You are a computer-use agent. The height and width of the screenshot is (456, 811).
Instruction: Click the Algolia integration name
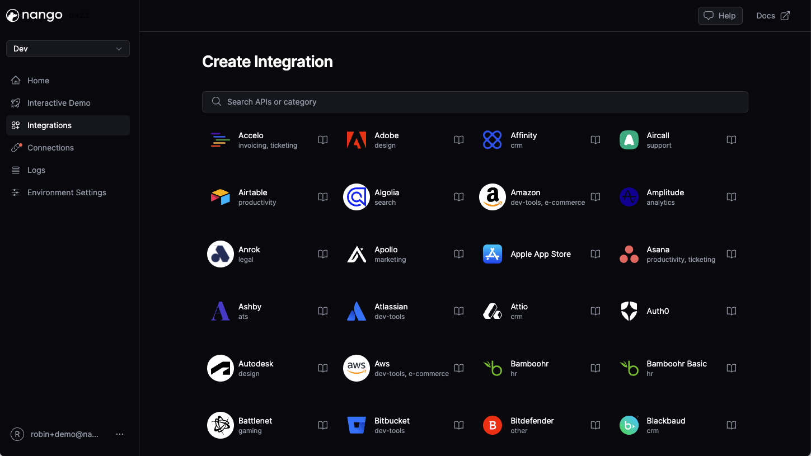pos(387,192)
